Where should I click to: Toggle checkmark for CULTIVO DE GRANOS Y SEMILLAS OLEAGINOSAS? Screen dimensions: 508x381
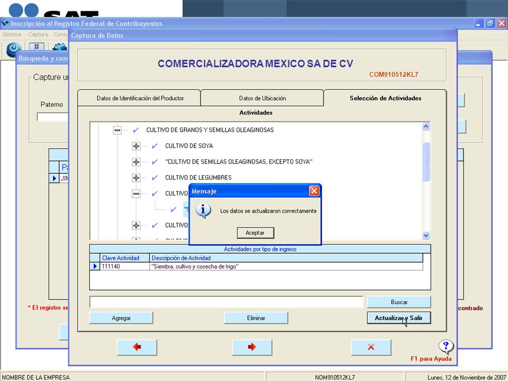(x=136, y=130)
